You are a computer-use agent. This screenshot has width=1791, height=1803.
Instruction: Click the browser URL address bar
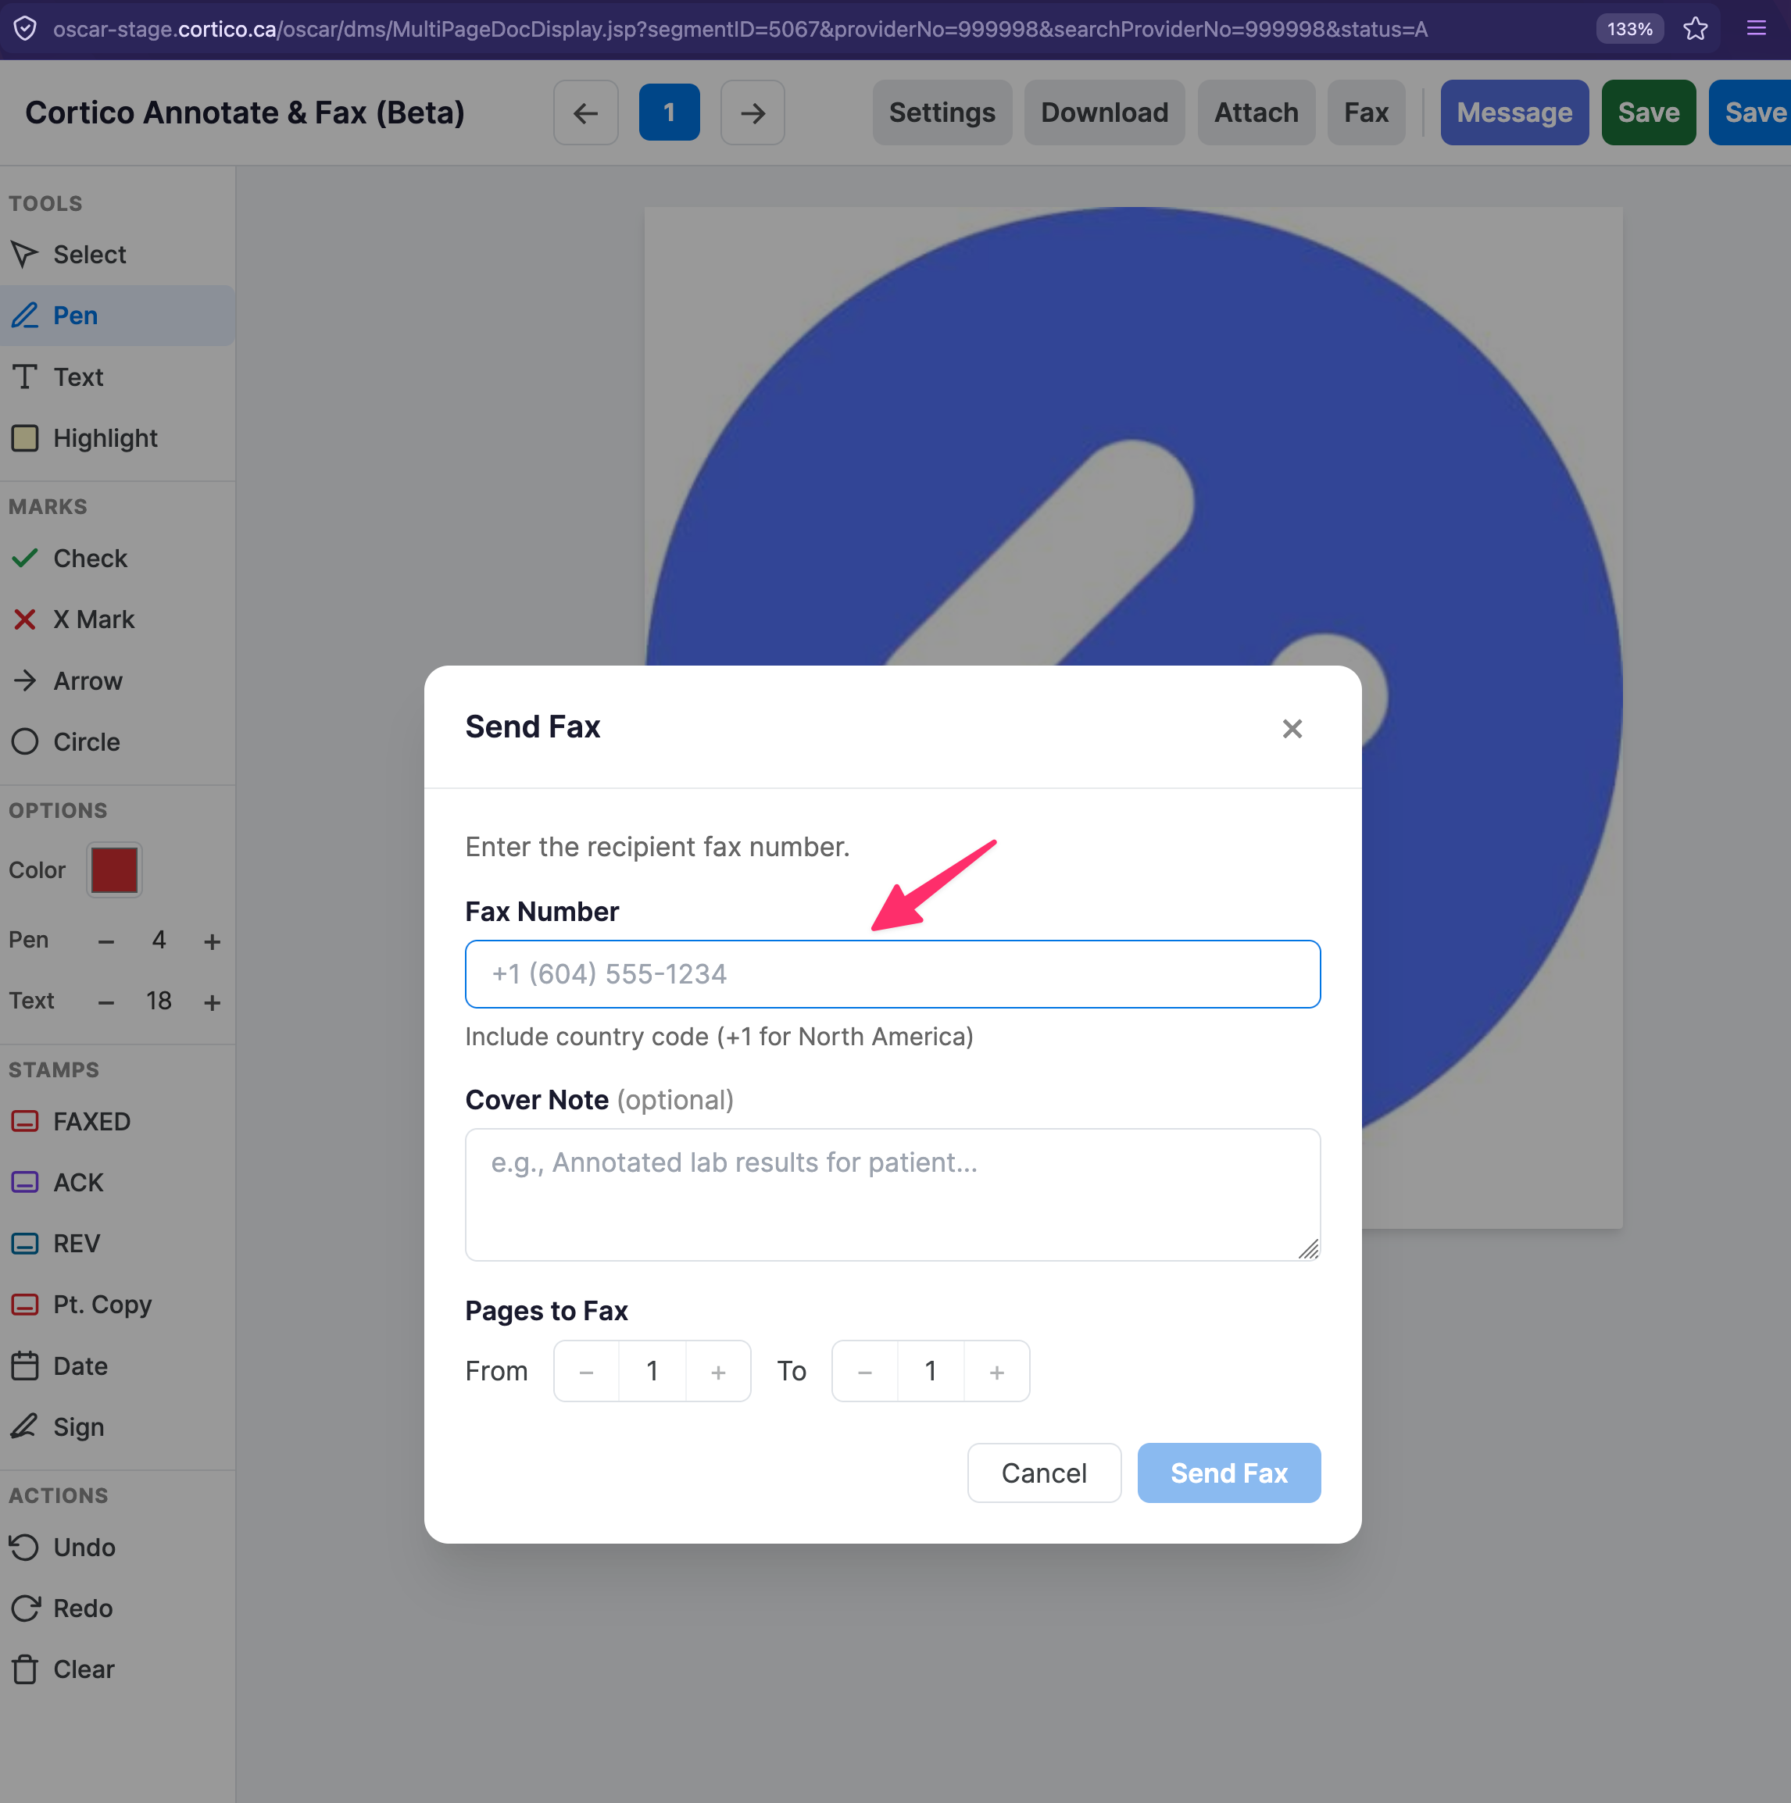click(740, 29)
